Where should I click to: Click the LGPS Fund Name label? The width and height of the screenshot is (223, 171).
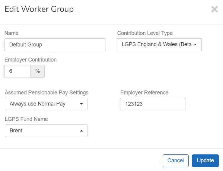[x=26, y=119]
